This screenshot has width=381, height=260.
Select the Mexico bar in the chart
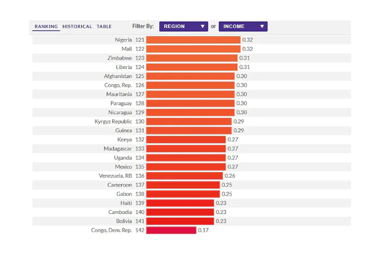186,167
